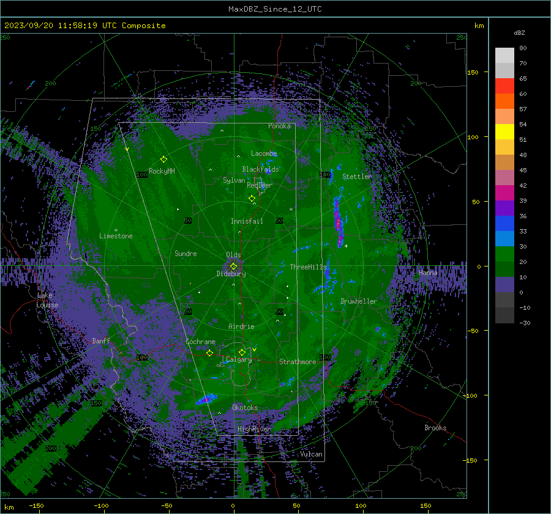This screenshot has height=514, width=551.
Task: Select the yellow diamond marker under RedDeer
Action: (x=252, y=199)
